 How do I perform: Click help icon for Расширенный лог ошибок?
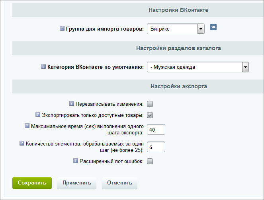(76, 161)
